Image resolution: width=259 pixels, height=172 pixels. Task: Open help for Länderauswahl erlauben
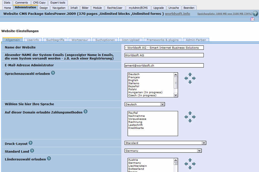click(49, 158)
